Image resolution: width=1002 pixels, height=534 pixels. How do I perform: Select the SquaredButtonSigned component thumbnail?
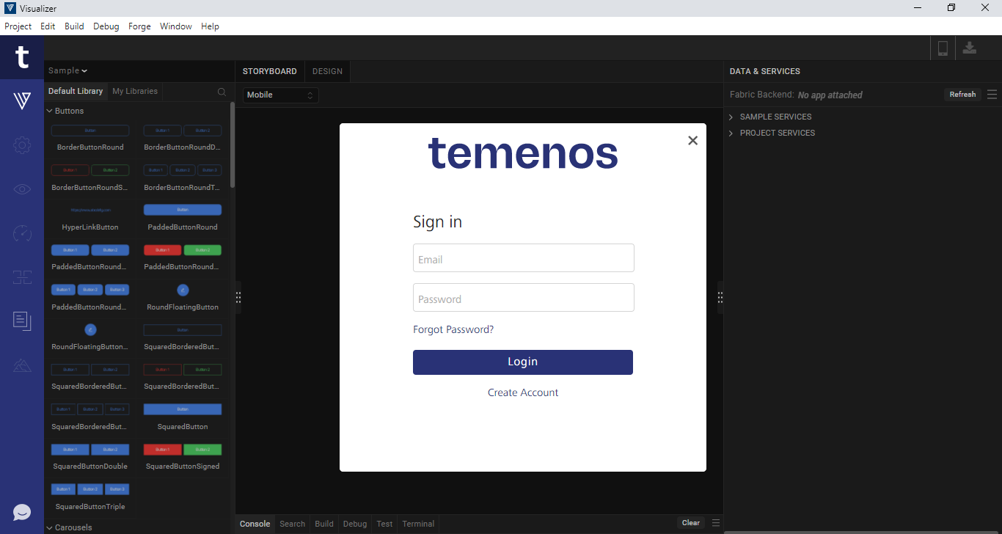click(183, 449)
